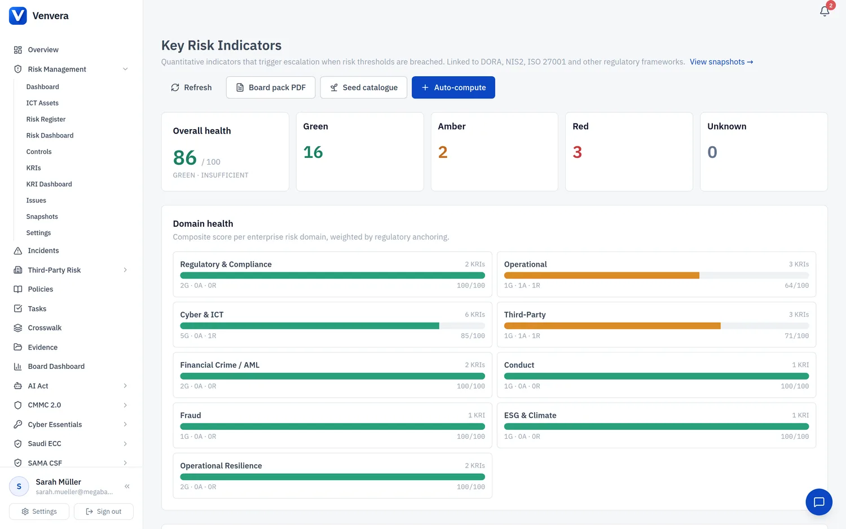Click the Crosswalk layers icon
Viewport: 846px width, 529px height.
(18, 328)
